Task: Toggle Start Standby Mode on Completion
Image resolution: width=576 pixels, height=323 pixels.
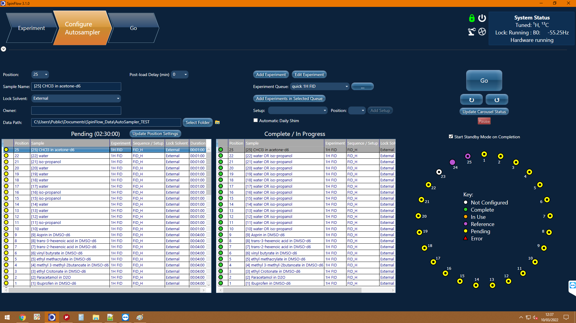Action: (x=451, y=137)
